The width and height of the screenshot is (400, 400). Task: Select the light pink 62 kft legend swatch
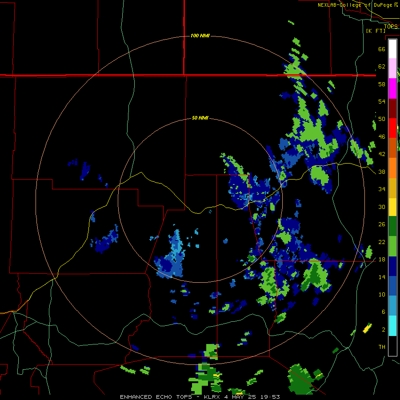[392, 68]
